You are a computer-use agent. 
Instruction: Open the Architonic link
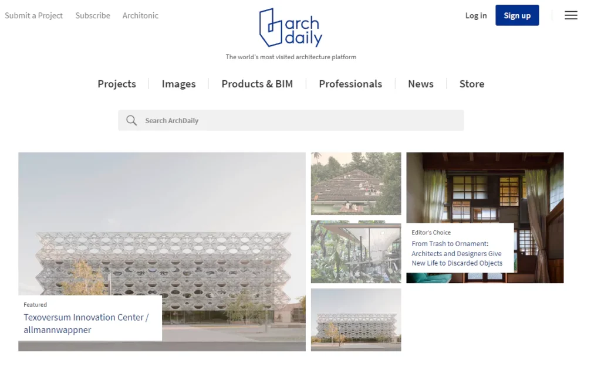click(140, 16)
